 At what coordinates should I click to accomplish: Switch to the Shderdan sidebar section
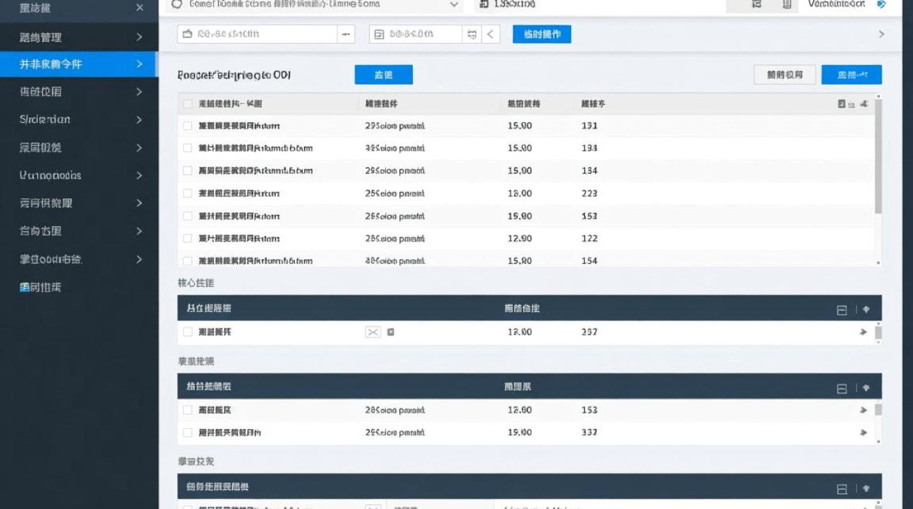[78, 119]
